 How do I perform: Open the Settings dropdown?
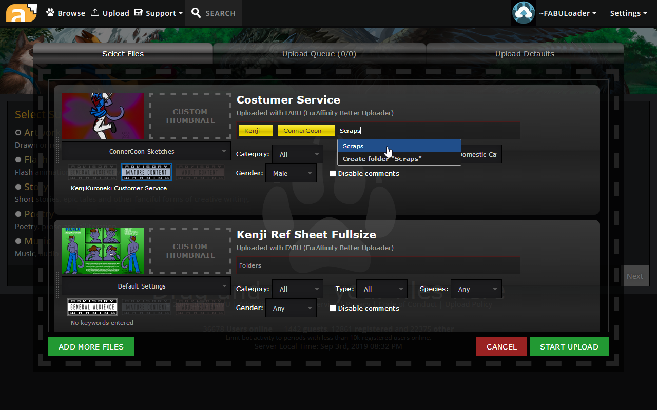point(628,13)
